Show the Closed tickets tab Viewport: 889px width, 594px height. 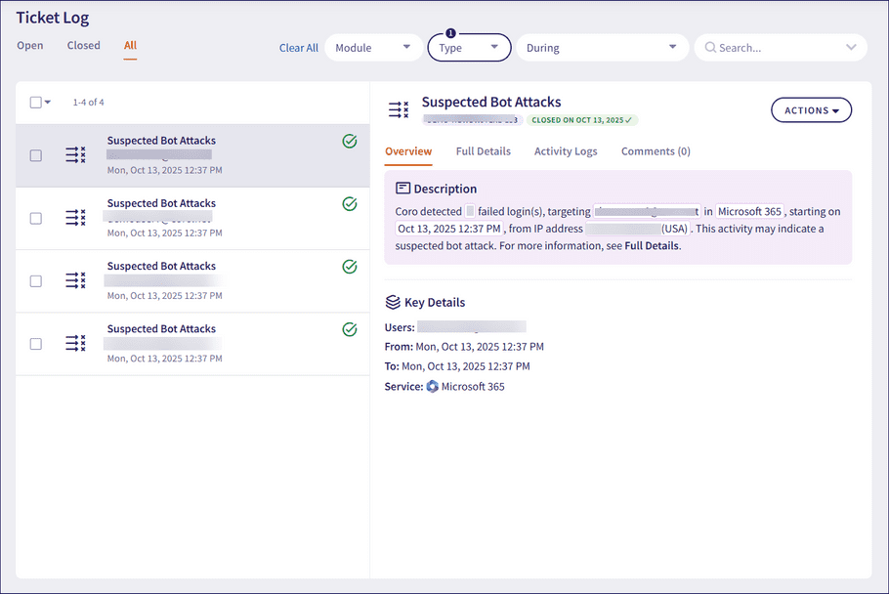click(x=84, y=46)
